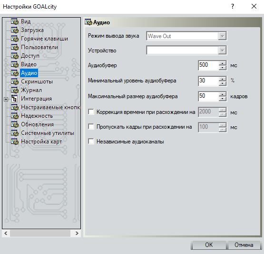Click the icon next to Горячие клавиши
The width and height of the screenshot is (264, 254).
pos(15,39)
